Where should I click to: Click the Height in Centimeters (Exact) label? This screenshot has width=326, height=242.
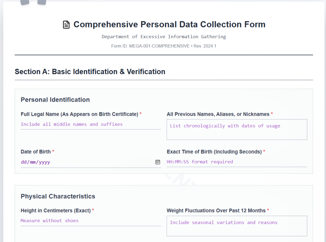coord(56,211)
